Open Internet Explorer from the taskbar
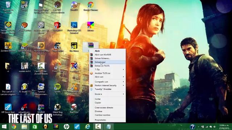Screen dimensions: 232x130 [87, 127]
